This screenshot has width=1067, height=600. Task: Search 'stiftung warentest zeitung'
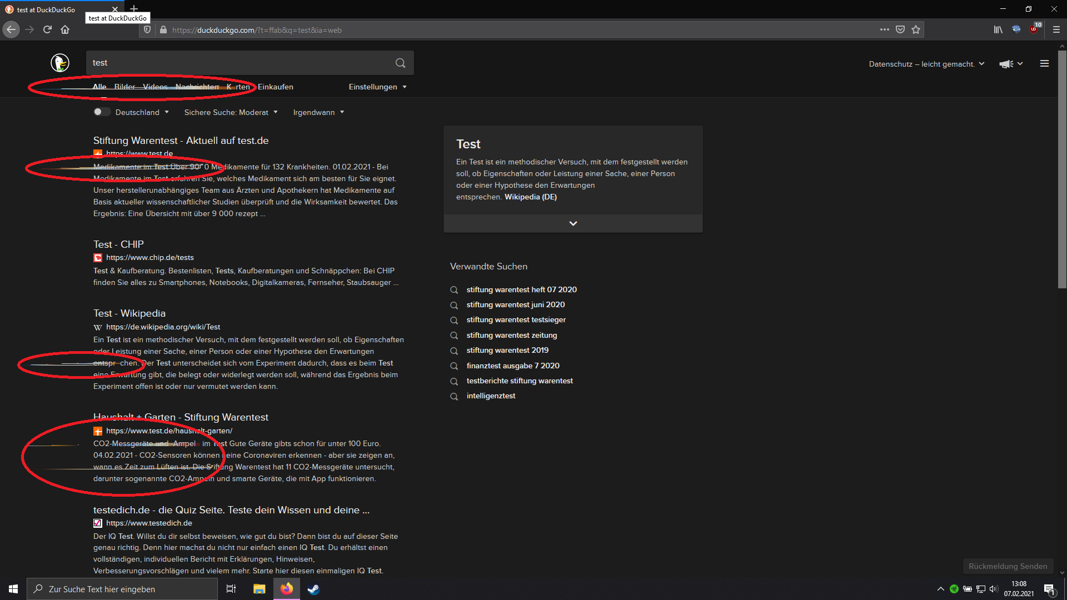(x=512, y=335)
